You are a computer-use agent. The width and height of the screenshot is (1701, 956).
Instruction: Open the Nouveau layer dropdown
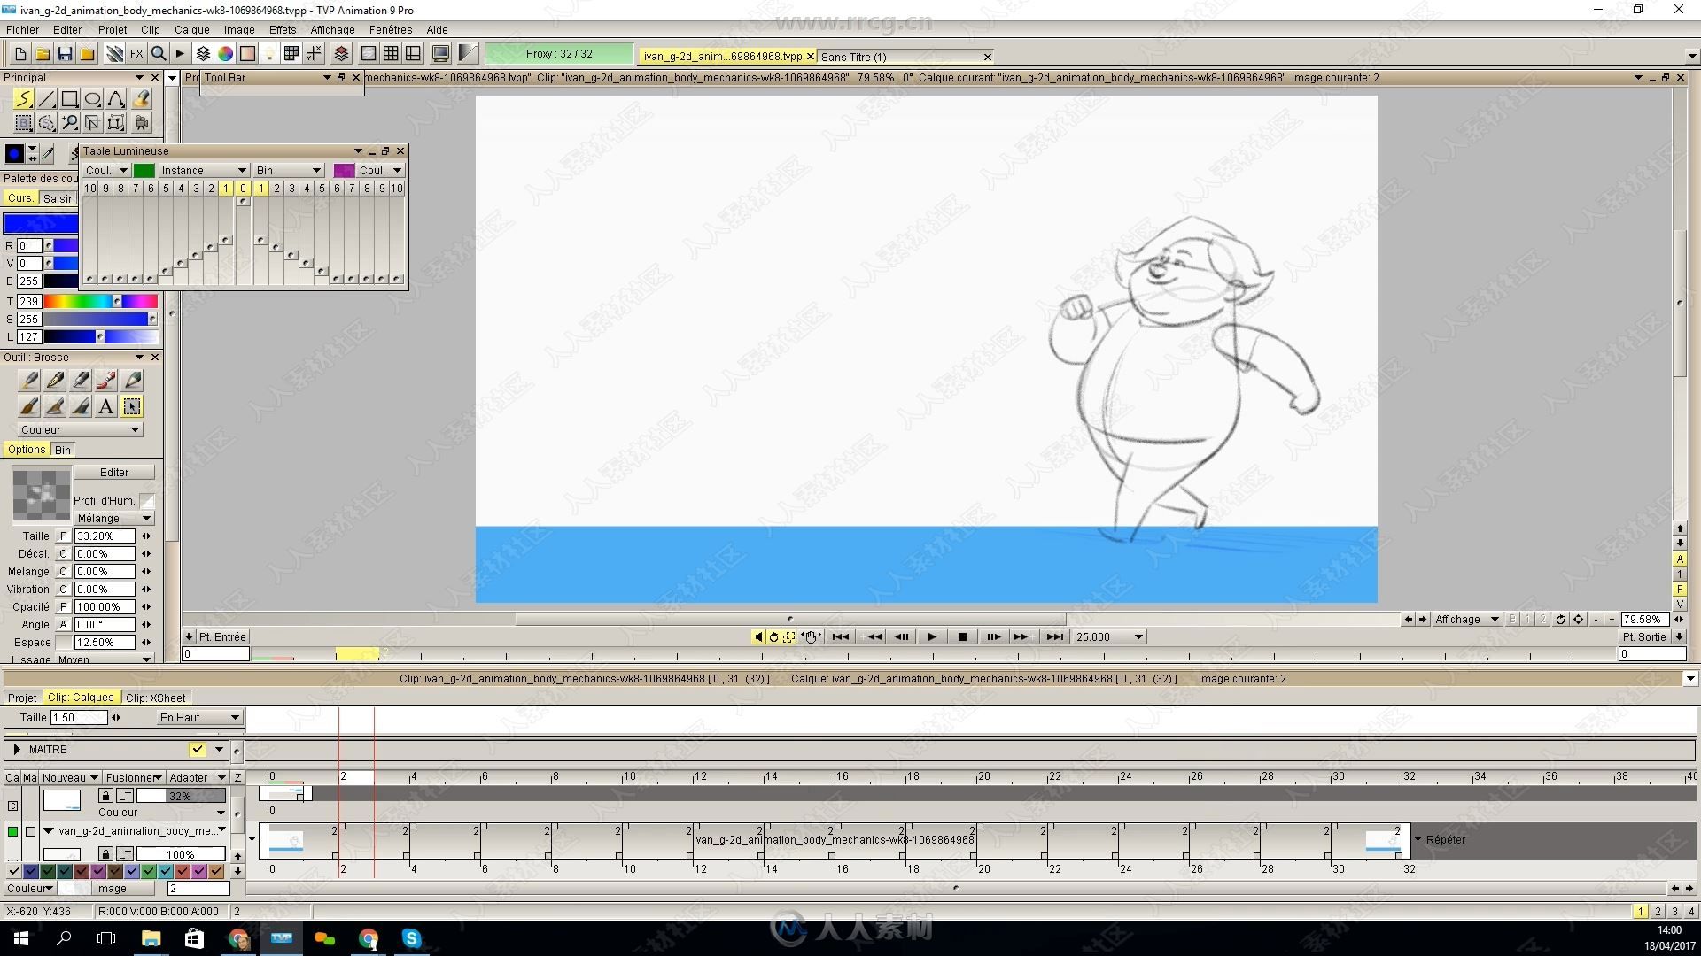[70, 778]
